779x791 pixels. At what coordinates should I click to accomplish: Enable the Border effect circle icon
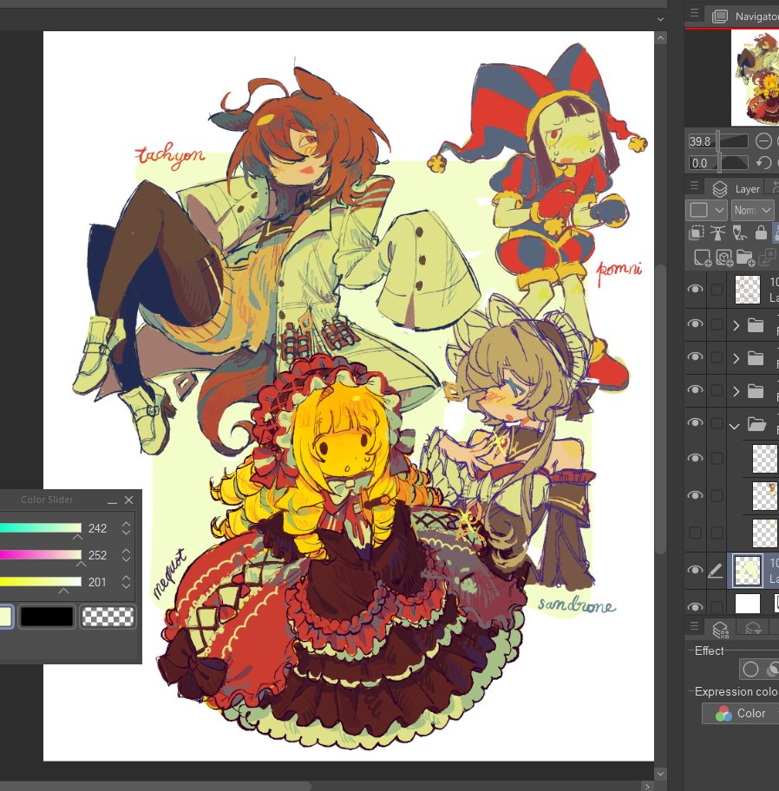pyautogui.click(x=750, y=669)
